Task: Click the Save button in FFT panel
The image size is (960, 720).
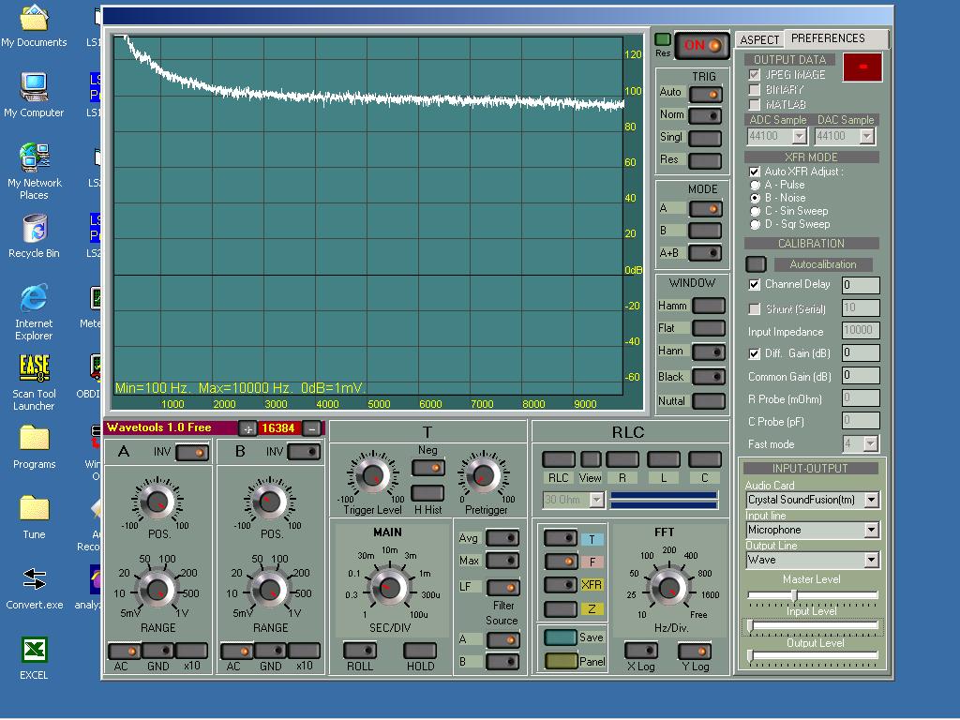Action: pyautogui.click(x=561, y=637)
